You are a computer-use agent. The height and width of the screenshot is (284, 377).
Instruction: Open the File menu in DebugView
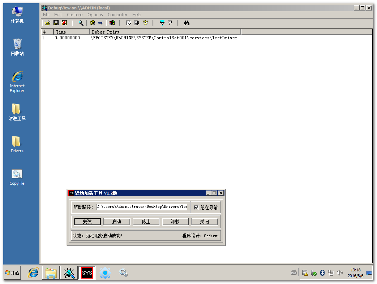[46, 15]
